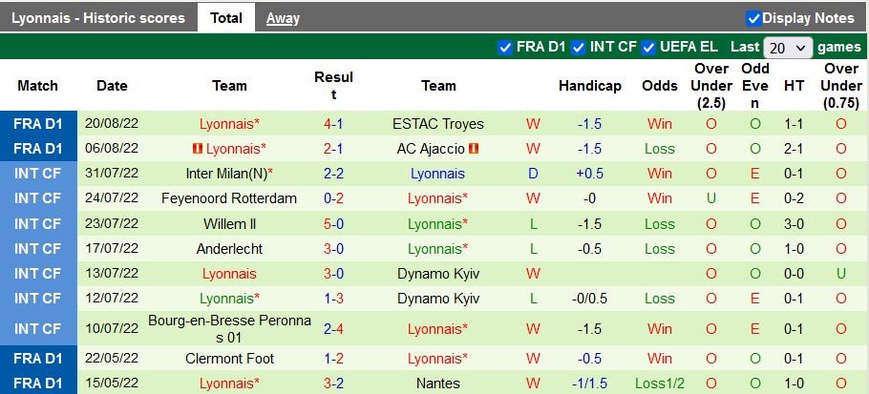The image size is (869, 394).
Task: Toggle the UEFA EL filter checkbox
Action: pyautogui.click(x=649, y=47)
